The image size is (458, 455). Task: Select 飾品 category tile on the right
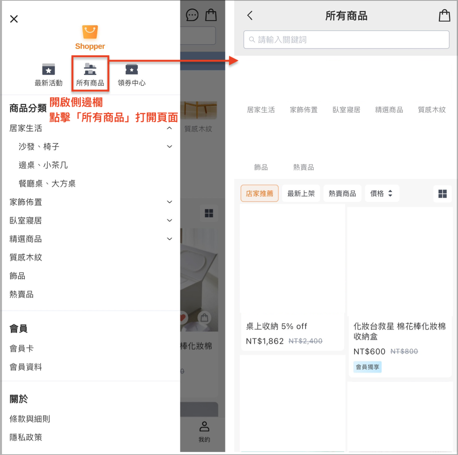click(x=261, y=167)
